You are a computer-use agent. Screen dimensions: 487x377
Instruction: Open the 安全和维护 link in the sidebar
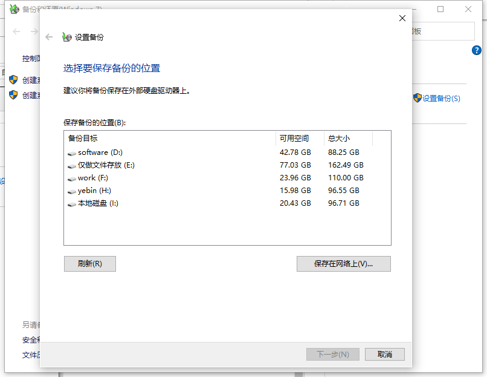(x=31, y=339)
